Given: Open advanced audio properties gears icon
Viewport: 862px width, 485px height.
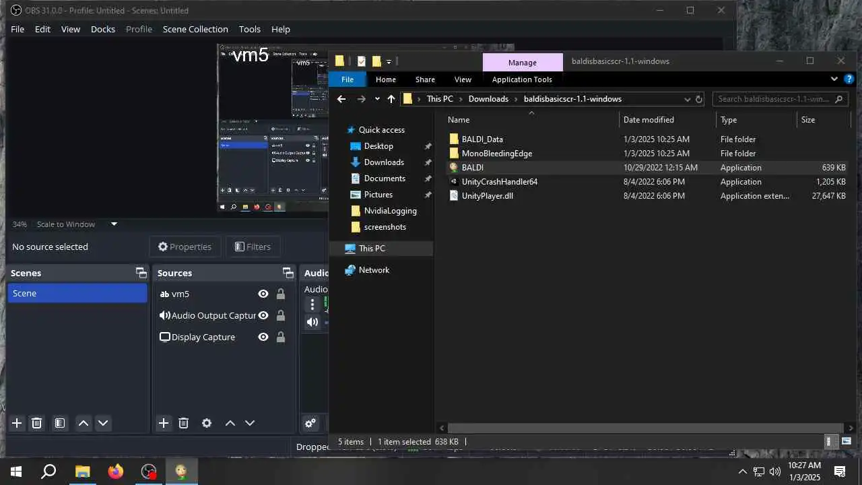Looking at the screenshot, I should pyautogui.click(x=310, y=423).
